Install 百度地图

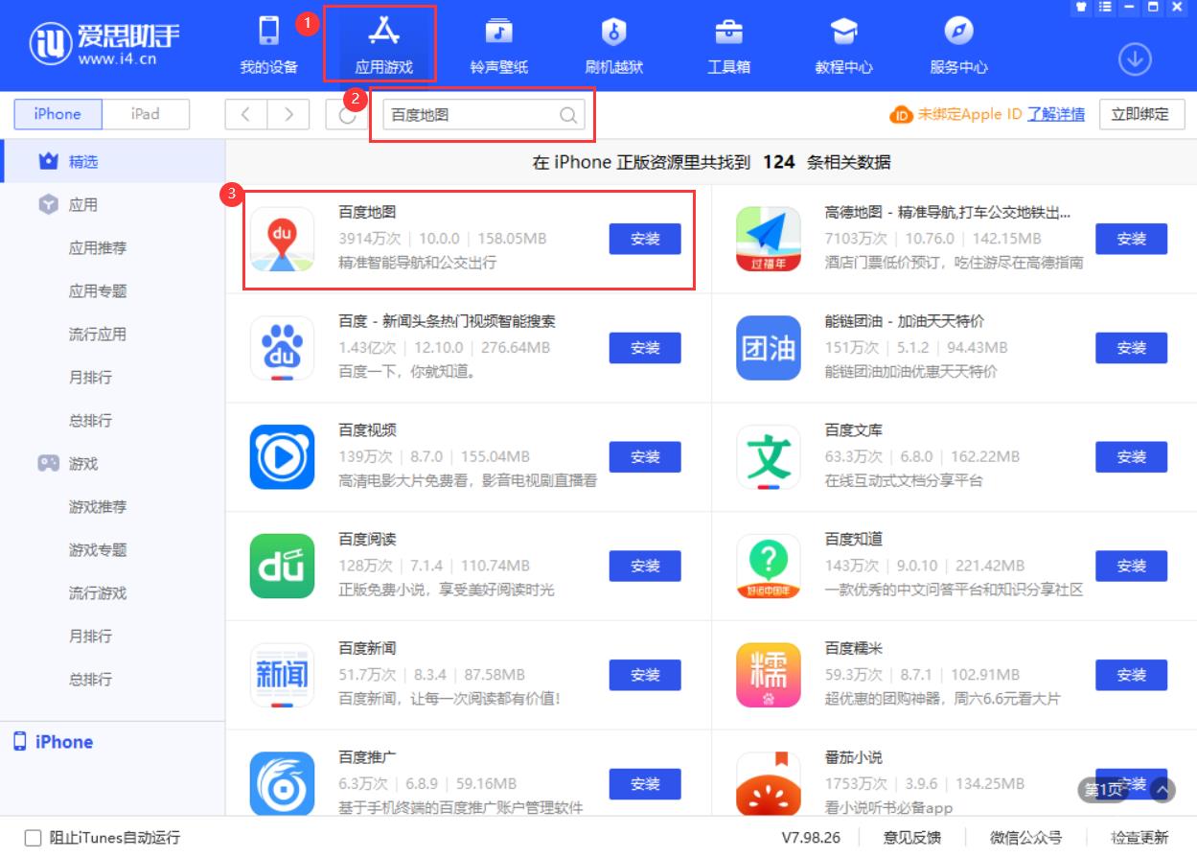(x=645, y=239)
